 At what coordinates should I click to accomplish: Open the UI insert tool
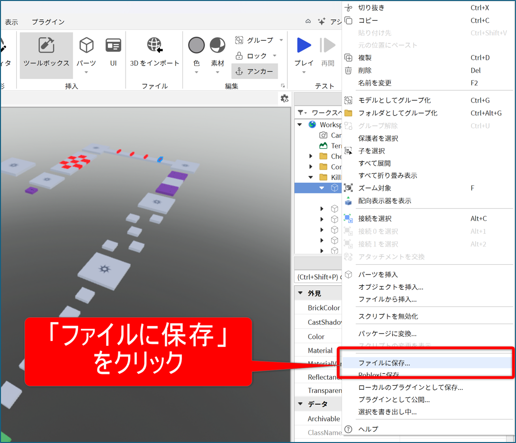(x=113, y=46)
